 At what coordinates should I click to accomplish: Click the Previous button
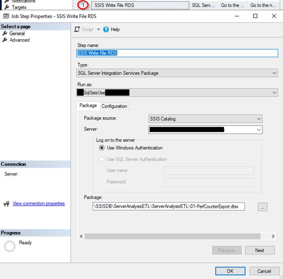pos(227,250)
